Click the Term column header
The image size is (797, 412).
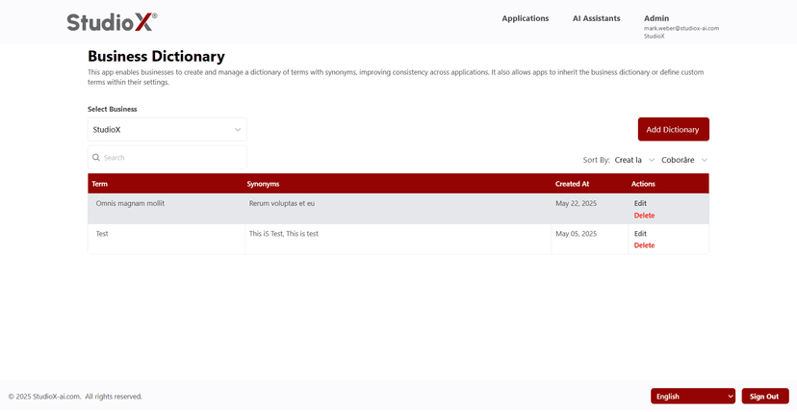coord(100,184)
